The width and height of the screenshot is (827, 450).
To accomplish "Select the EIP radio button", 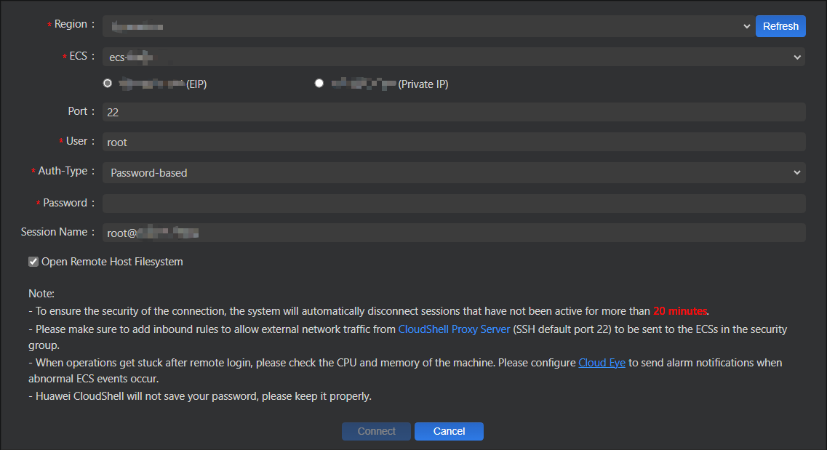I will [108, 84].
